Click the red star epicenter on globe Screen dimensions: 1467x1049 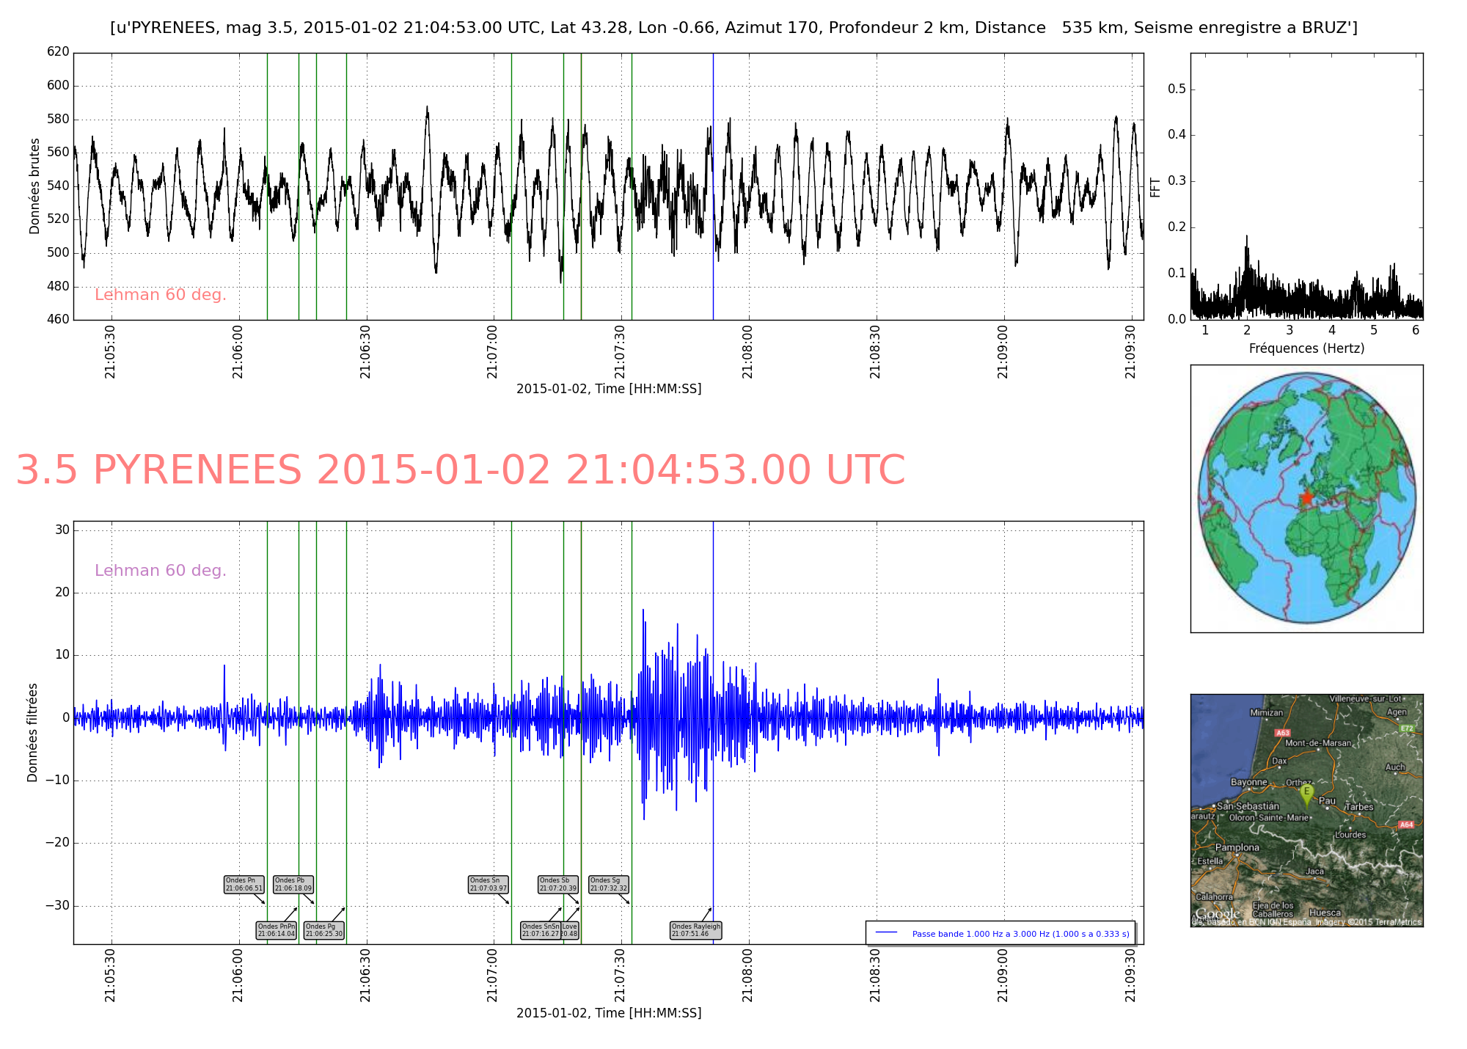[1306, 498]
